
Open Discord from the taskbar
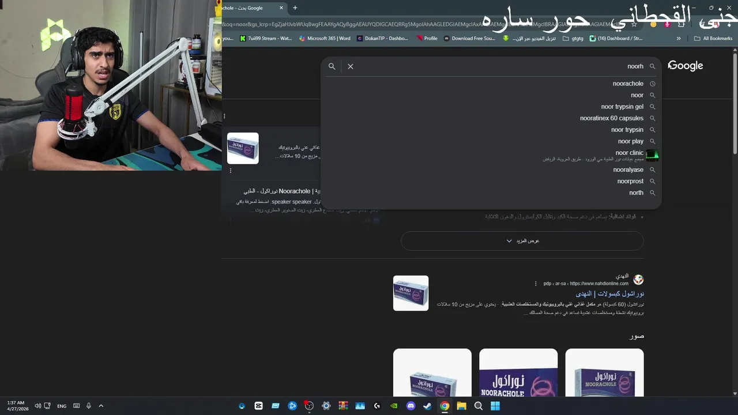(411, 406)
